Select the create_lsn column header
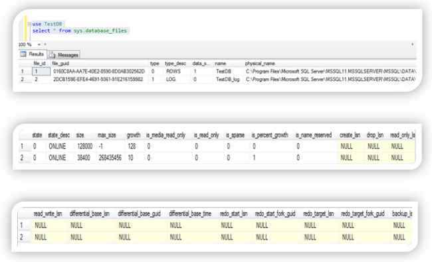This screenshot has height=262, width=432. (x=350, y=135)
